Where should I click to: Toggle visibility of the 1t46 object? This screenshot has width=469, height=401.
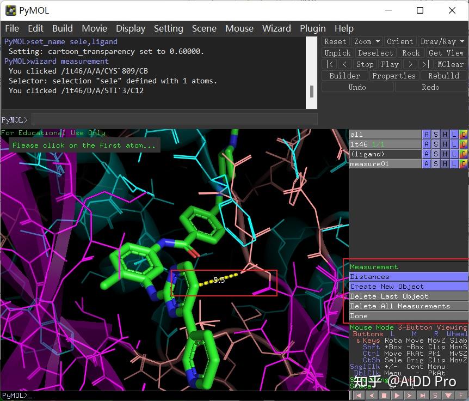(385, 144)
